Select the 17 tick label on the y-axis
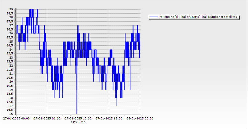The image size is (248, 129). pyautogui.click(x=11, y=106)
